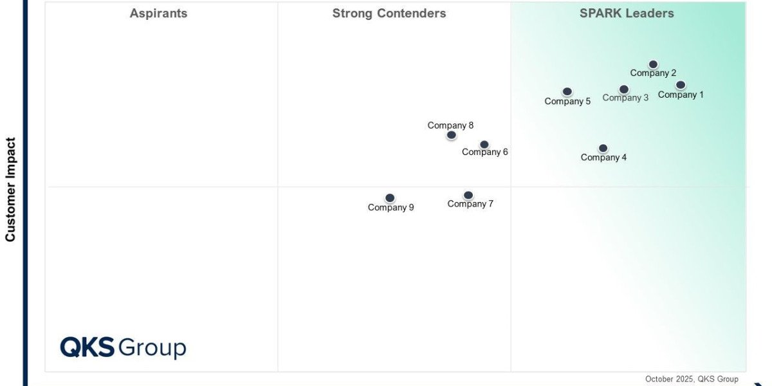Select the Company 7 data point

pos(468,196)
